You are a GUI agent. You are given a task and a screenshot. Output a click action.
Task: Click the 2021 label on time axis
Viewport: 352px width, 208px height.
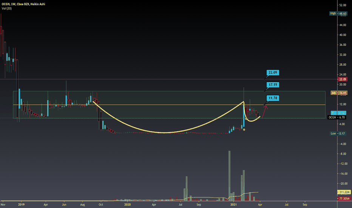pos(233,205)
